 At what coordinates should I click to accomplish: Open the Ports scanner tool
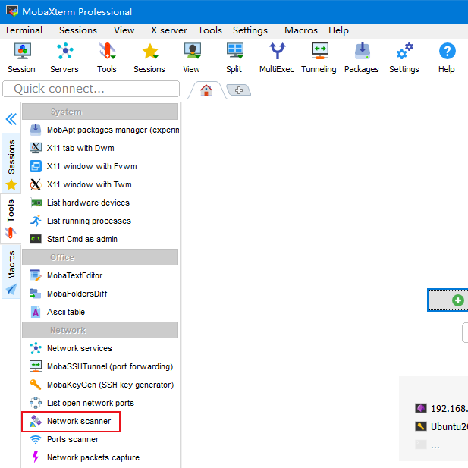(x=64, y=439)
